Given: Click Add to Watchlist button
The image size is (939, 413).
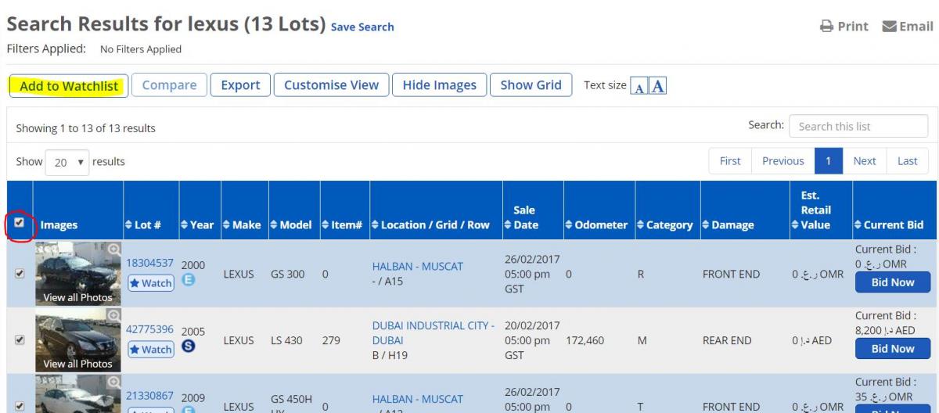Looking at the screenshot, I should pyautogui.click(x=68, y=86).
